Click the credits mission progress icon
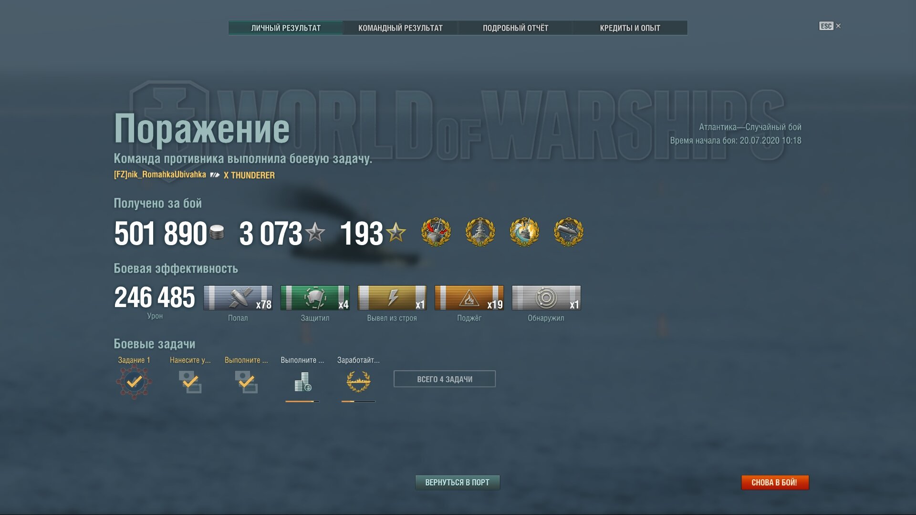This screenshot has height=515, width=916. click(302, 382)
